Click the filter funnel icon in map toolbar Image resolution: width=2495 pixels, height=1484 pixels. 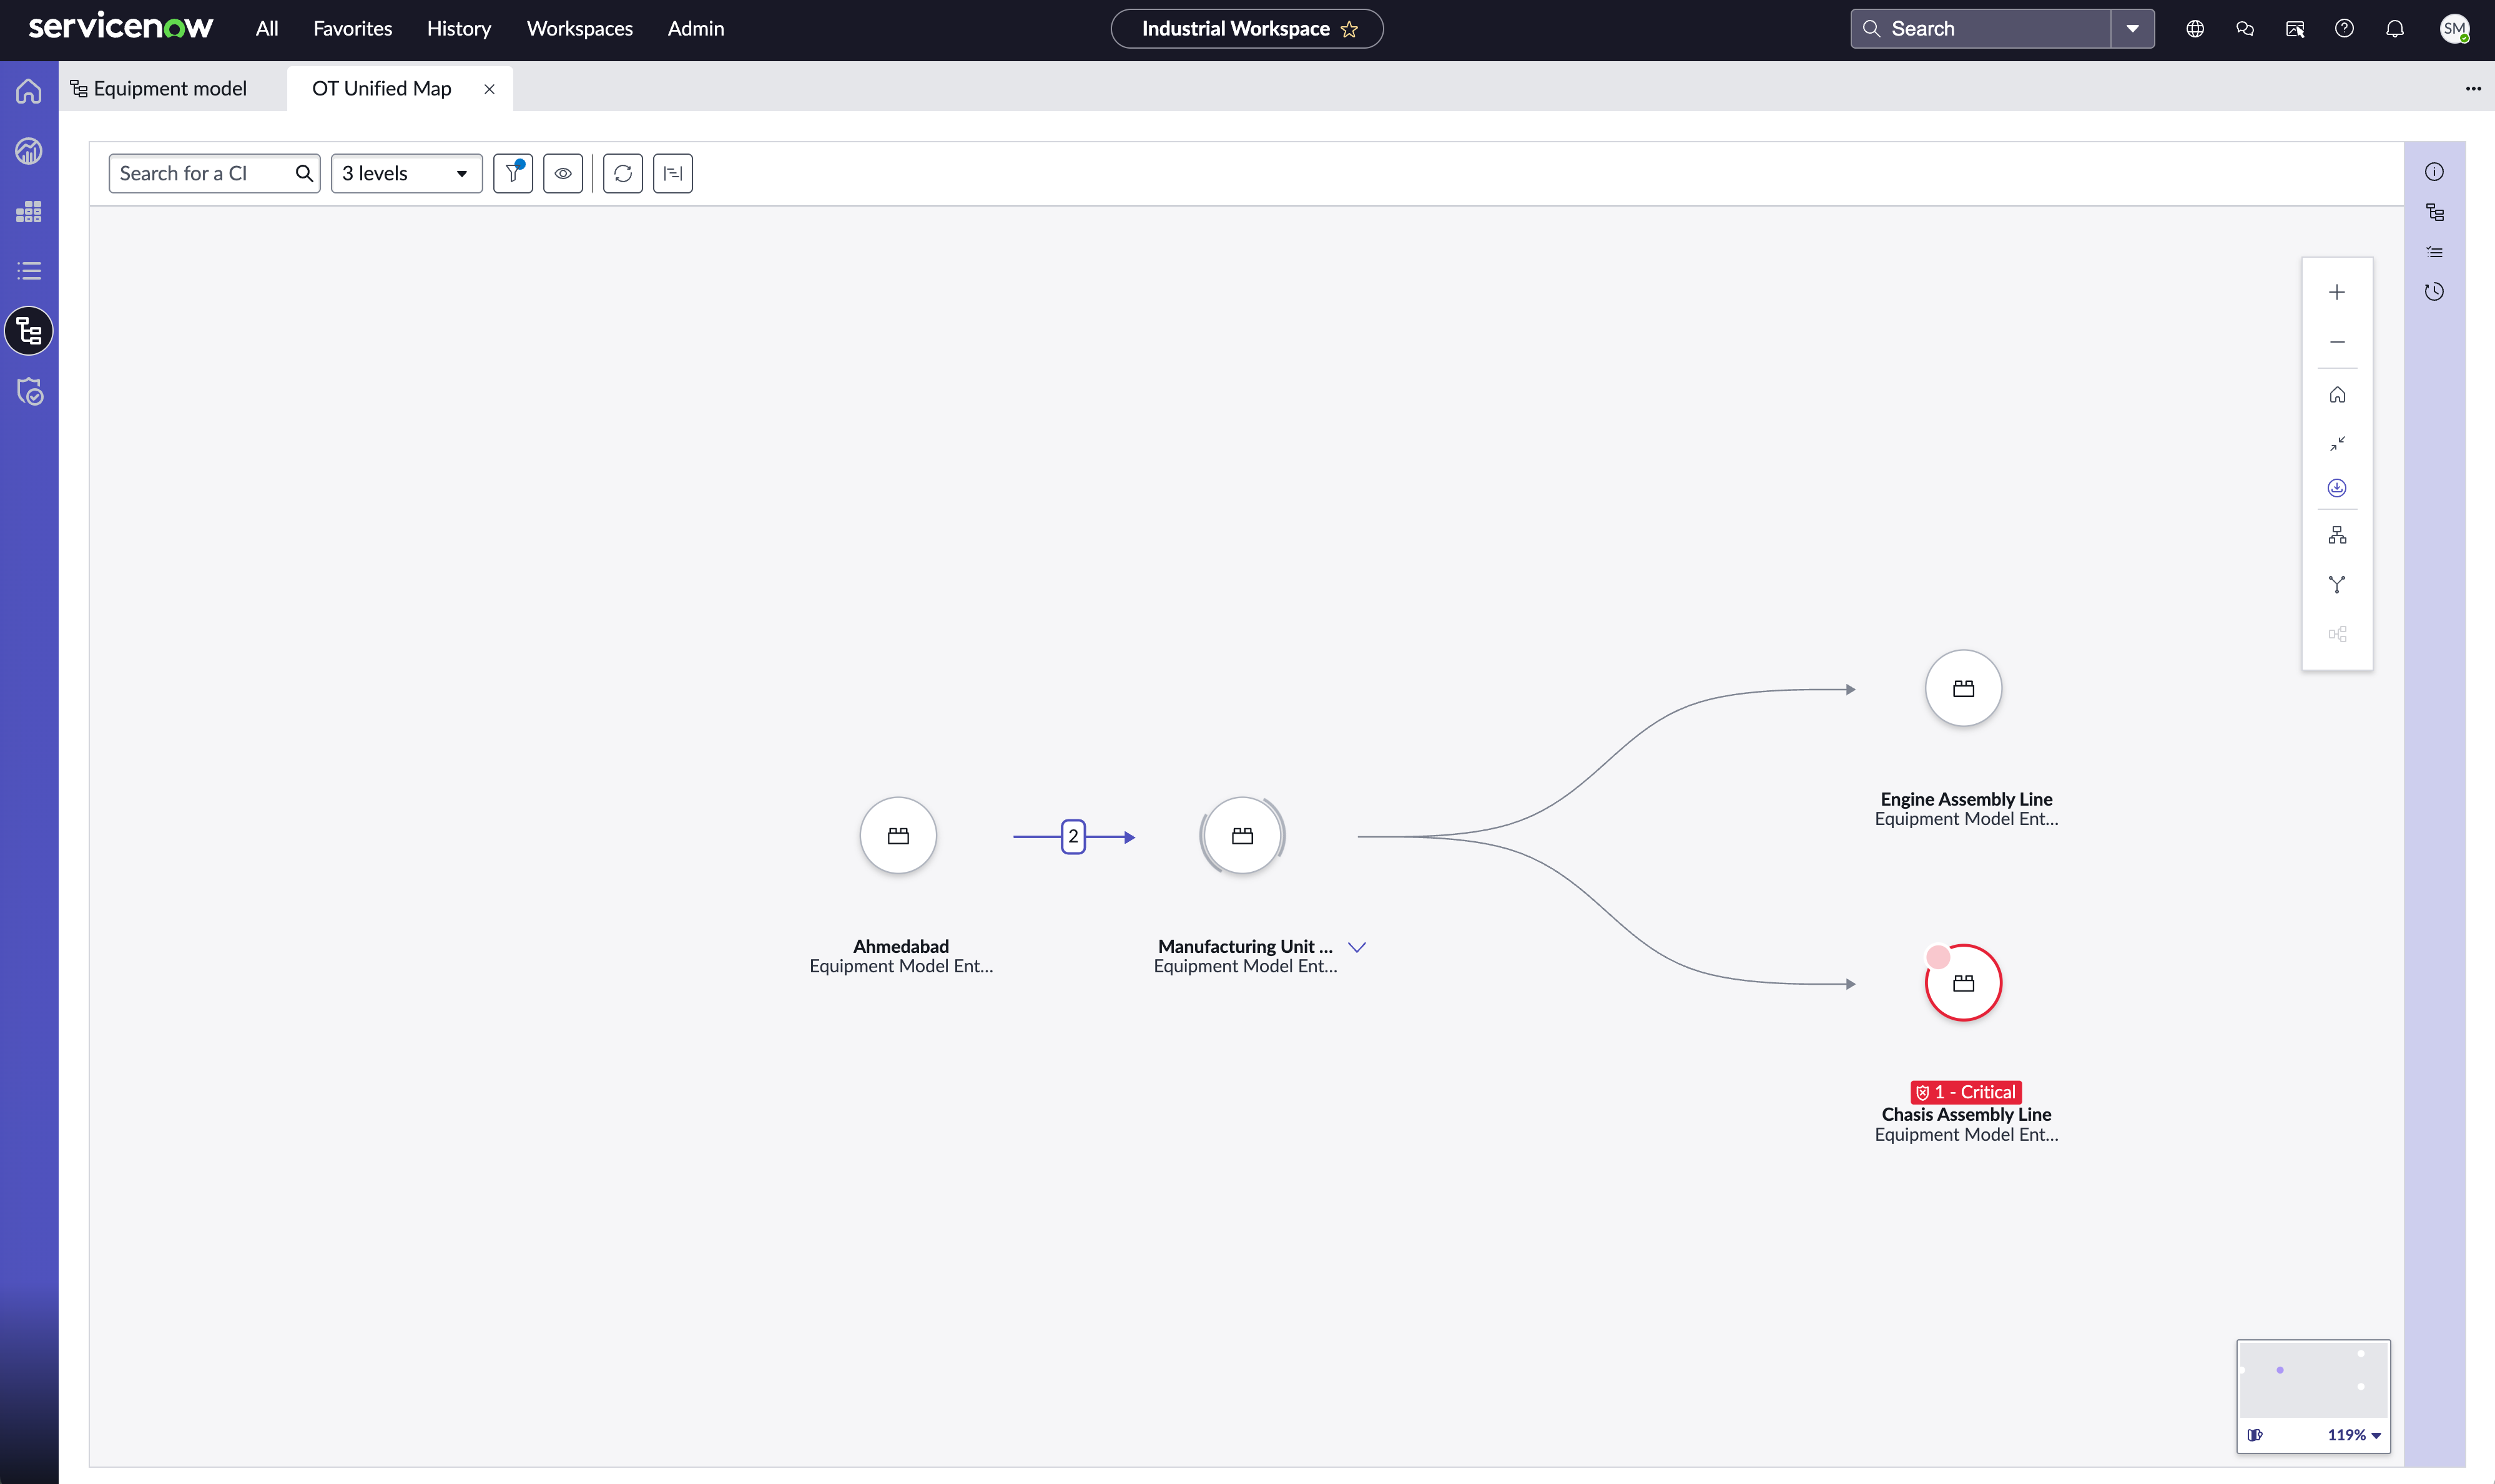coord(513,173)
